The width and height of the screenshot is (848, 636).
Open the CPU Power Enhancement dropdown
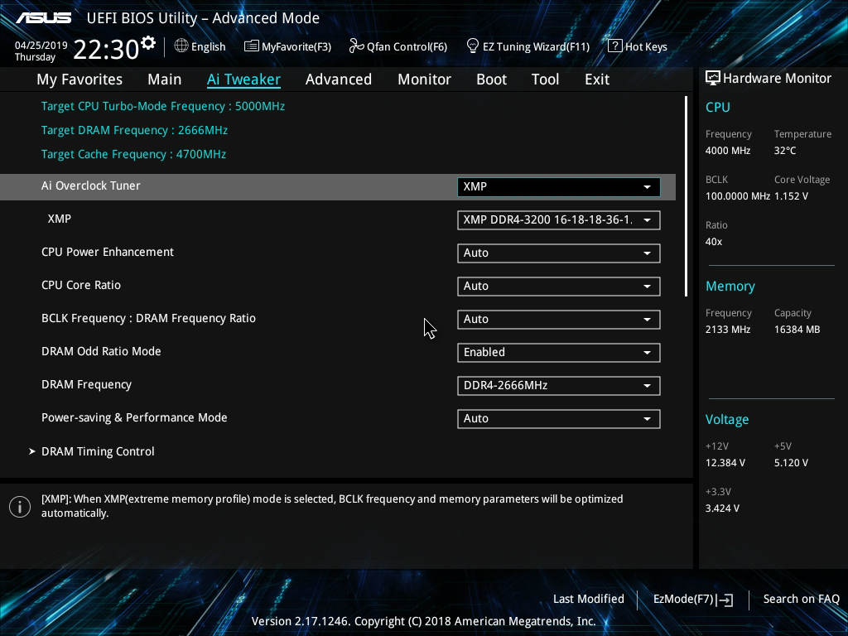[x=559, y=253]
